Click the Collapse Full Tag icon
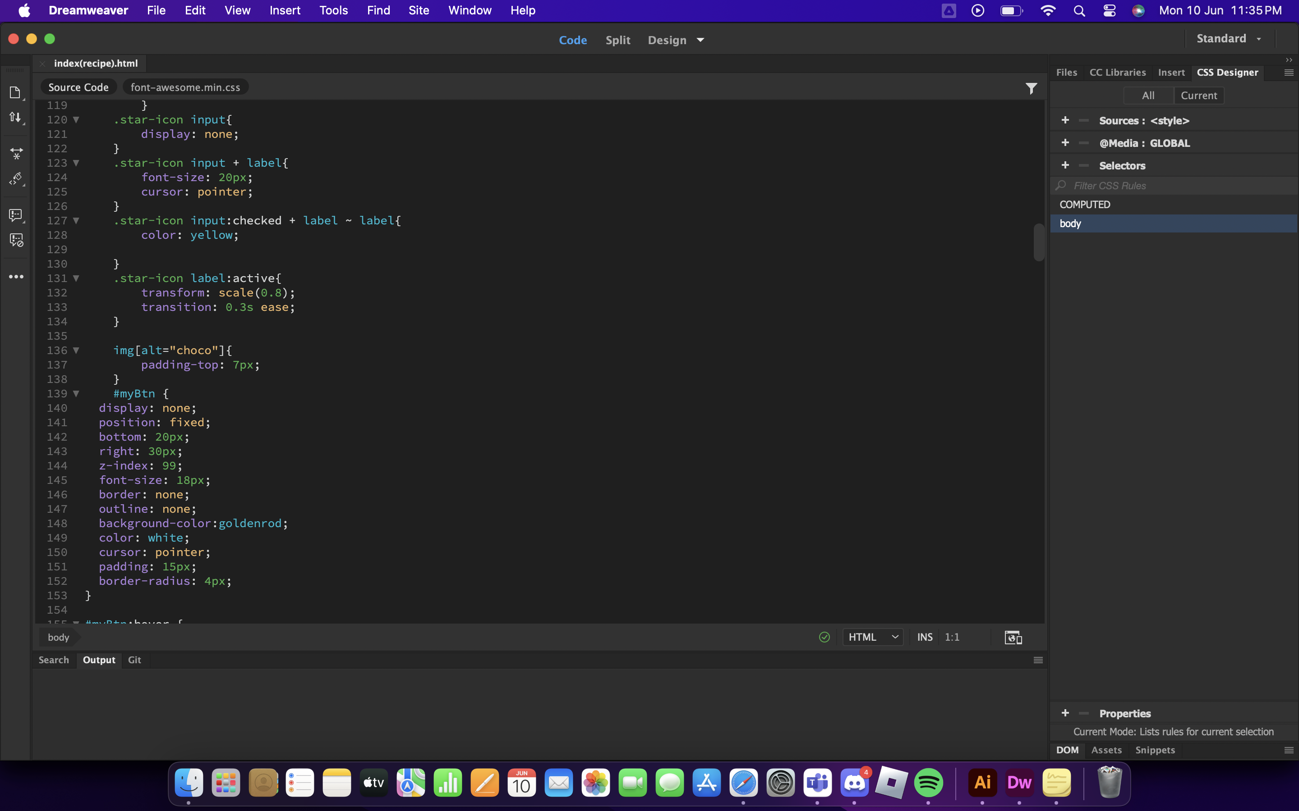 pos(16,154)
